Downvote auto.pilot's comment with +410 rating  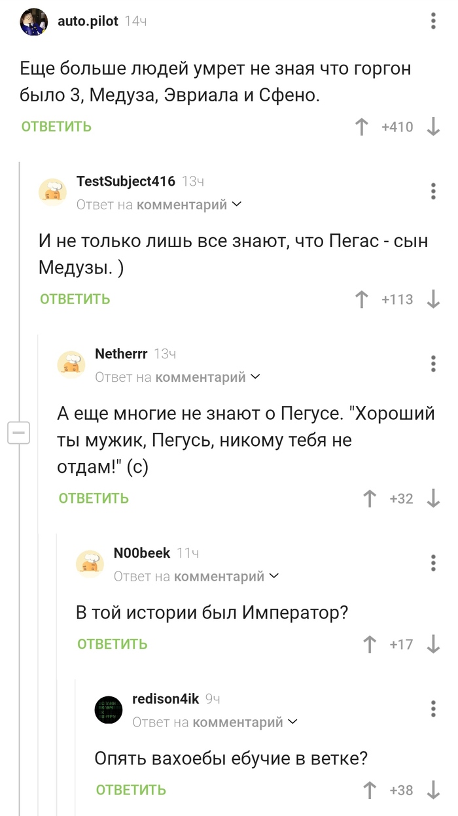(433, 127)
